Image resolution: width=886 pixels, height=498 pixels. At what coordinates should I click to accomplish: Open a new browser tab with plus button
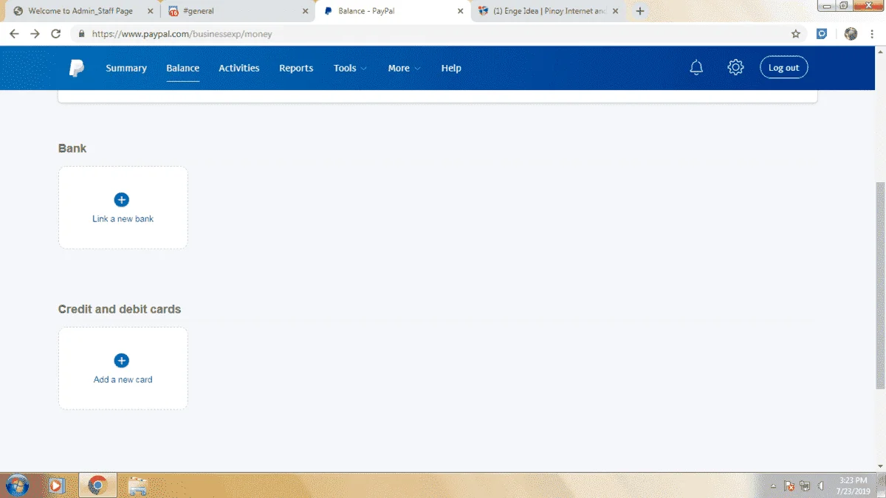pos(640,11)
